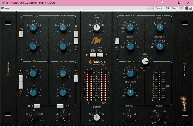This screenshot has height=127, width=193.
Task: Open the Param menu
Action: (x=159, y=8)
